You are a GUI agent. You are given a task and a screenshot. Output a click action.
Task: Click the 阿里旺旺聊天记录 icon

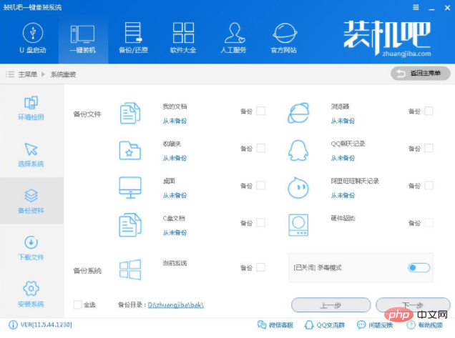pos(298,188)
